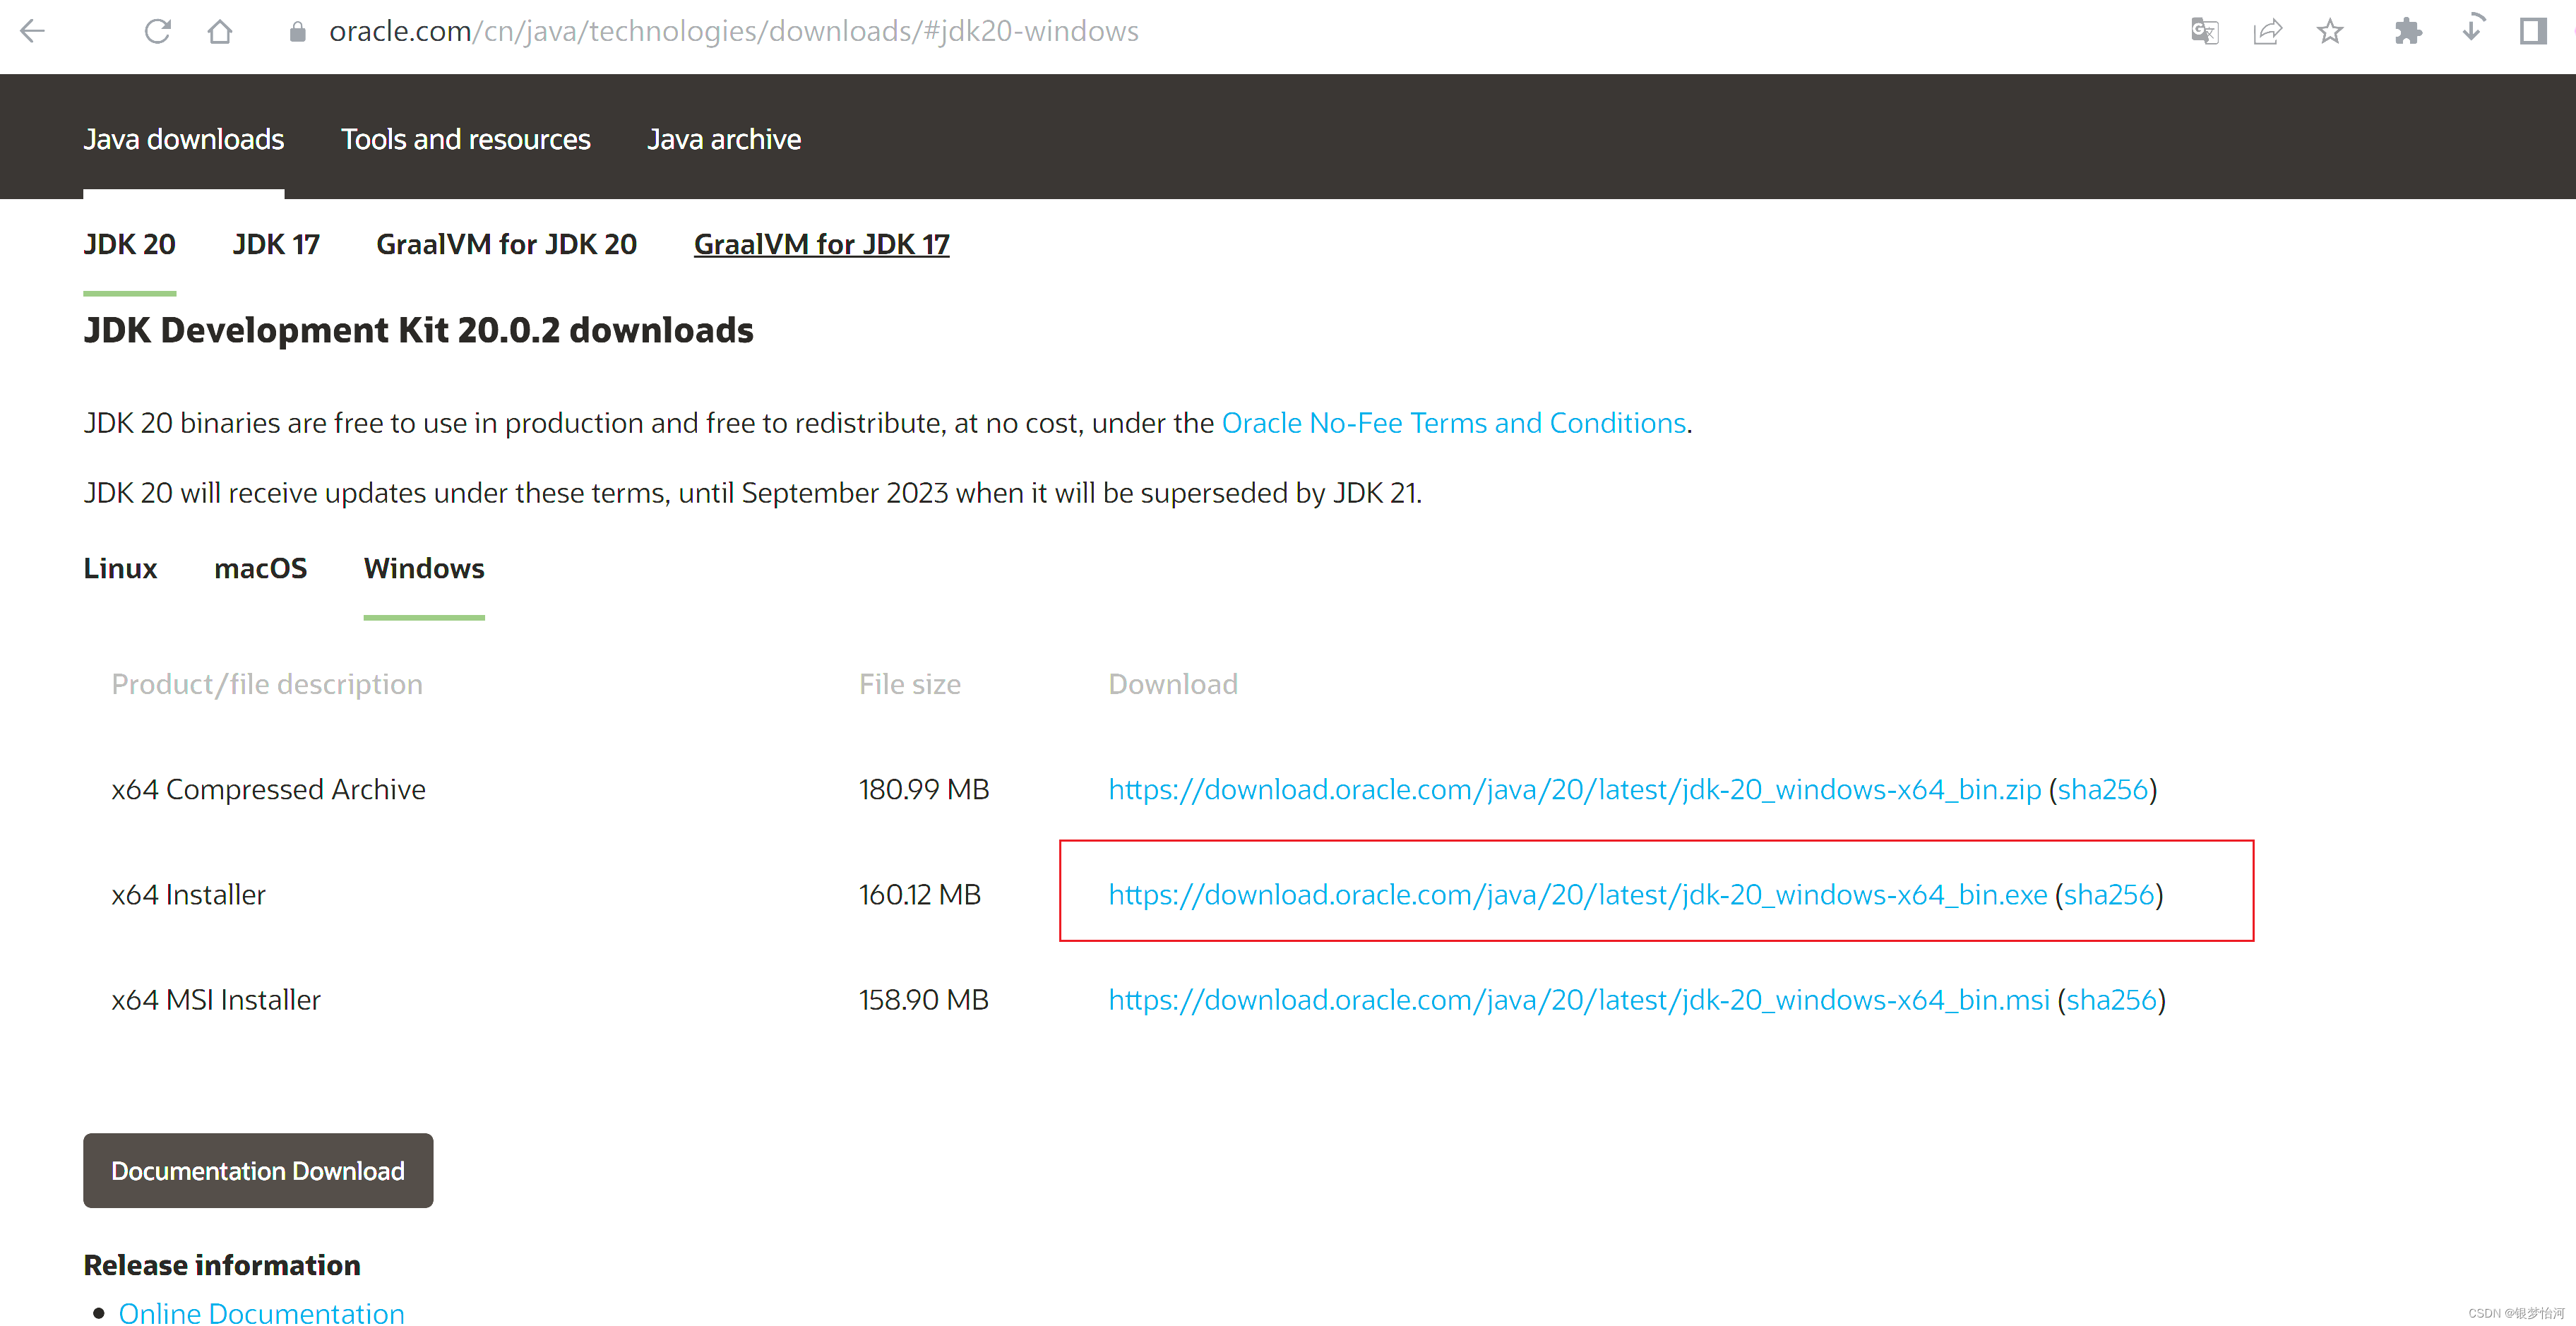Go to the browser home page
Image resolution: width=2576 pixels, height=1326 pixels.
click(x=220, y=31)
